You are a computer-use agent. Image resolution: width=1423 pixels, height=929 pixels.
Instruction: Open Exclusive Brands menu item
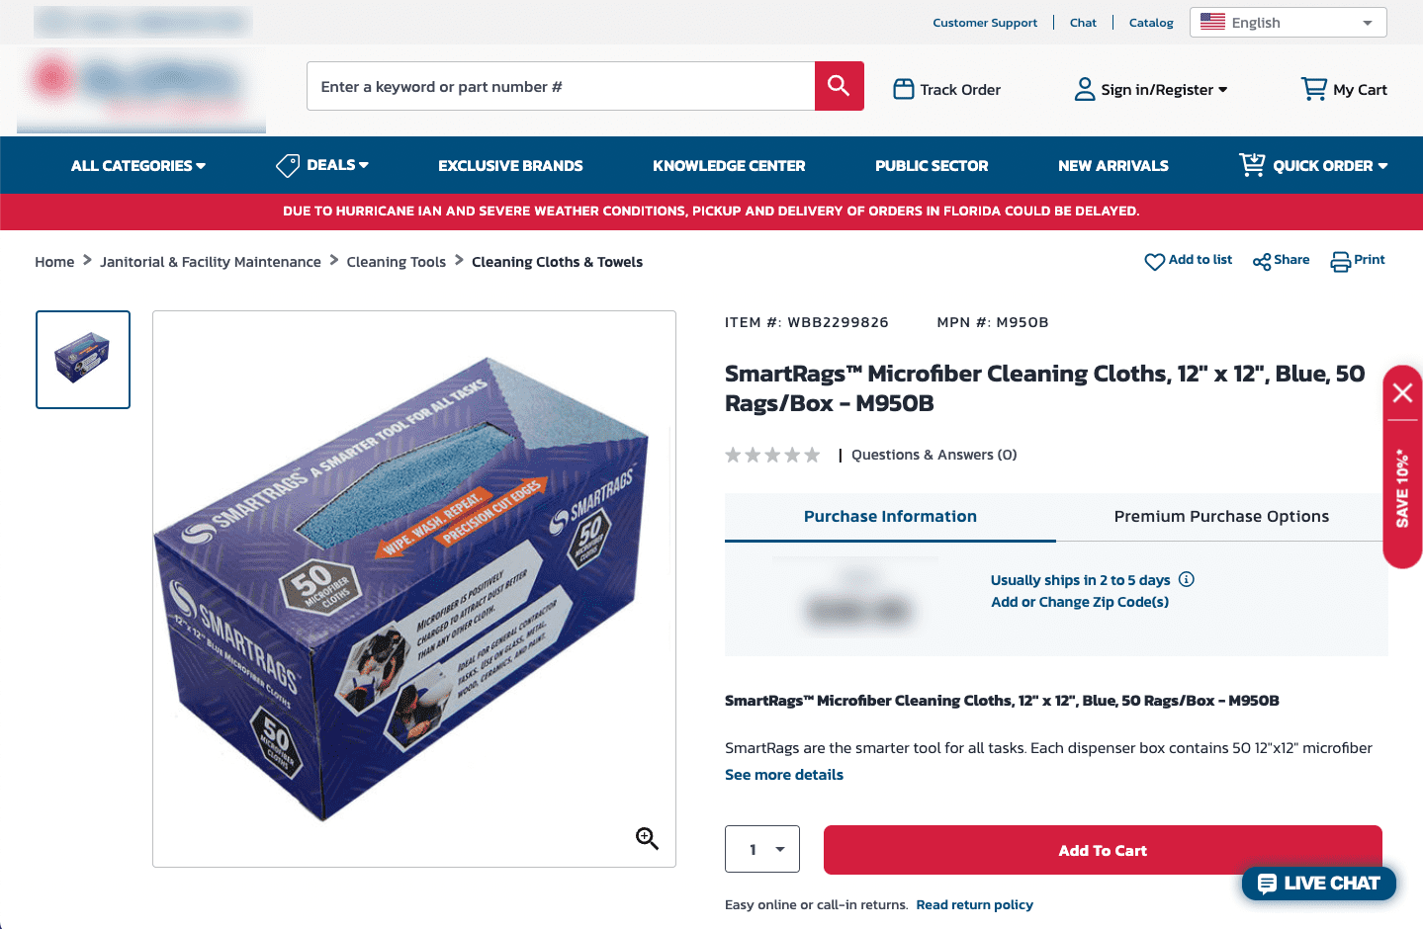(x=510, y=165)
